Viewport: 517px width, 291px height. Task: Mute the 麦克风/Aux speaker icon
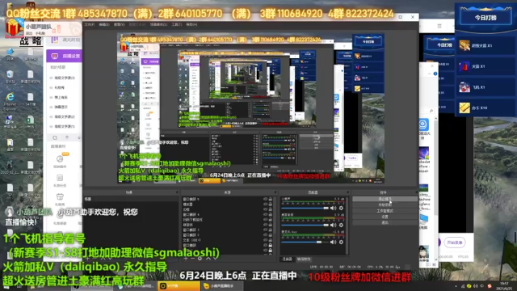[334, 242]
